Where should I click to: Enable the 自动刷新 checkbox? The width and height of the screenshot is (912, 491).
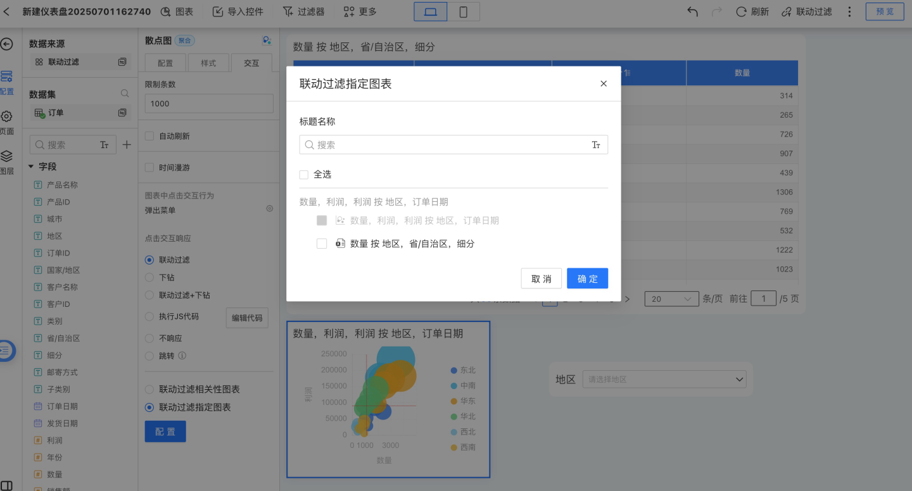click(149, 136)
